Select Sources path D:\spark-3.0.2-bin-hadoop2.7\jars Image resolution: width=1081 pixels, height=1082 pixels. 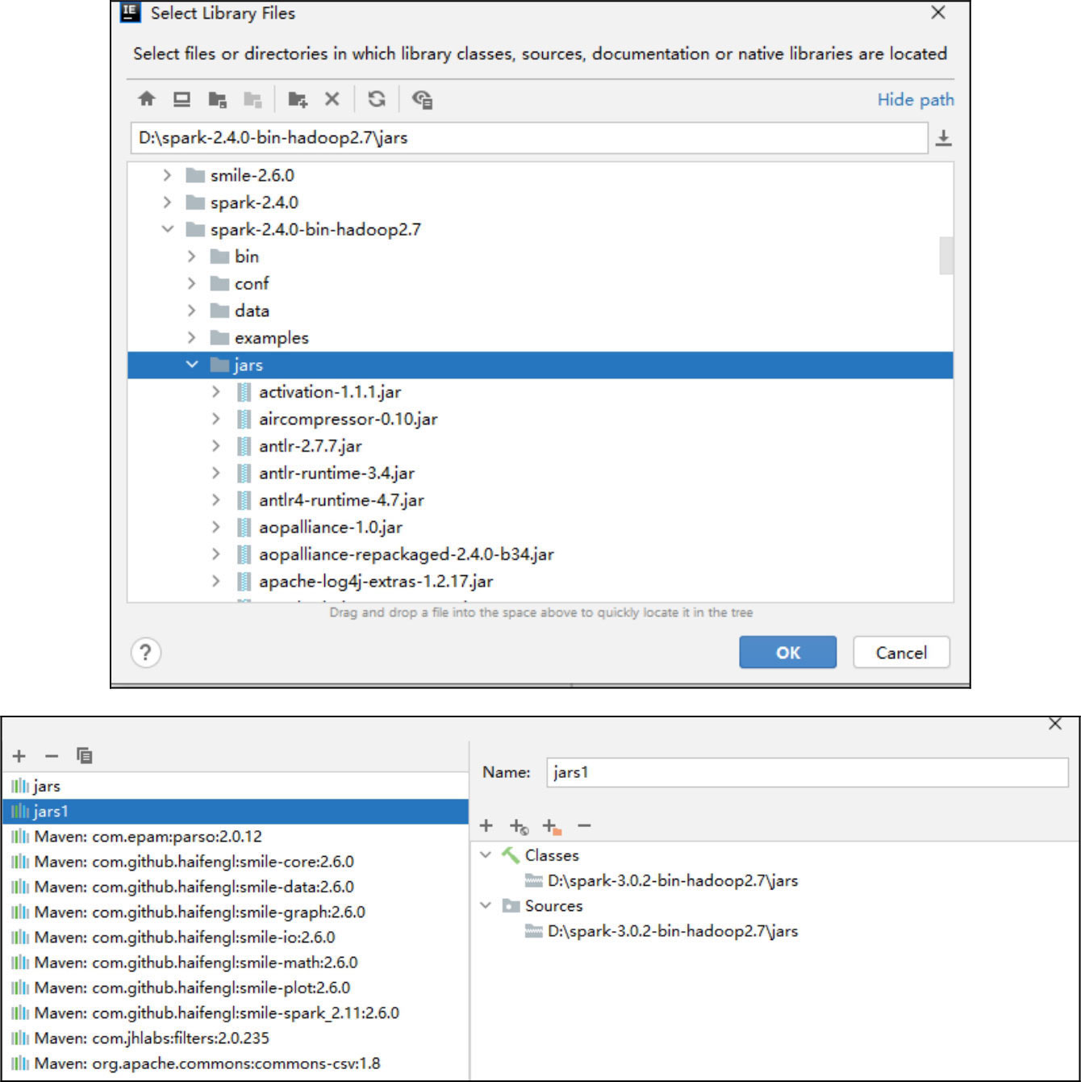[x=672, y=931]
